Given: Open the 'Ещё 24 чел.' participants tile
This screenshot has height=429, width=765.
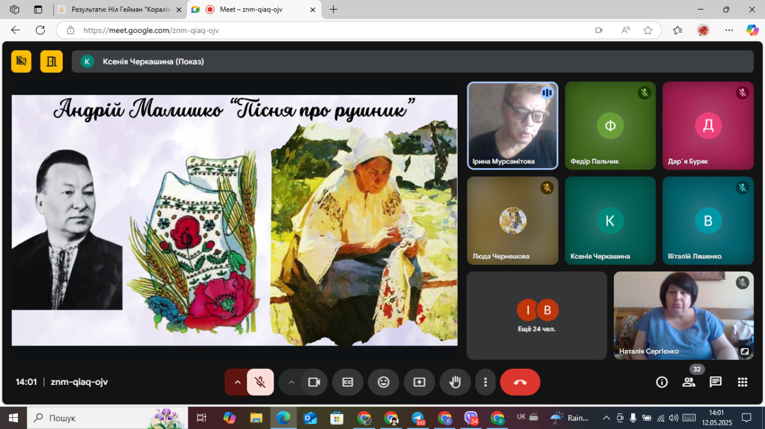Looking at the screenshot, I should (537, 316).
